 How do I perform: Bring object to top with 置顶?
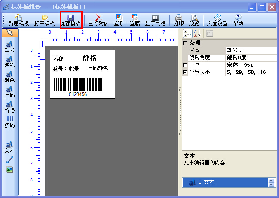(x=119, y=20)
